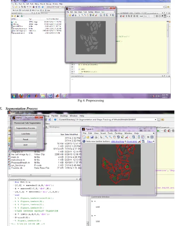Image resolution: width=175 pixels, height=226 pixels.
Task: Open File menu in lower Figure 1 window
Action: point(84,133)
